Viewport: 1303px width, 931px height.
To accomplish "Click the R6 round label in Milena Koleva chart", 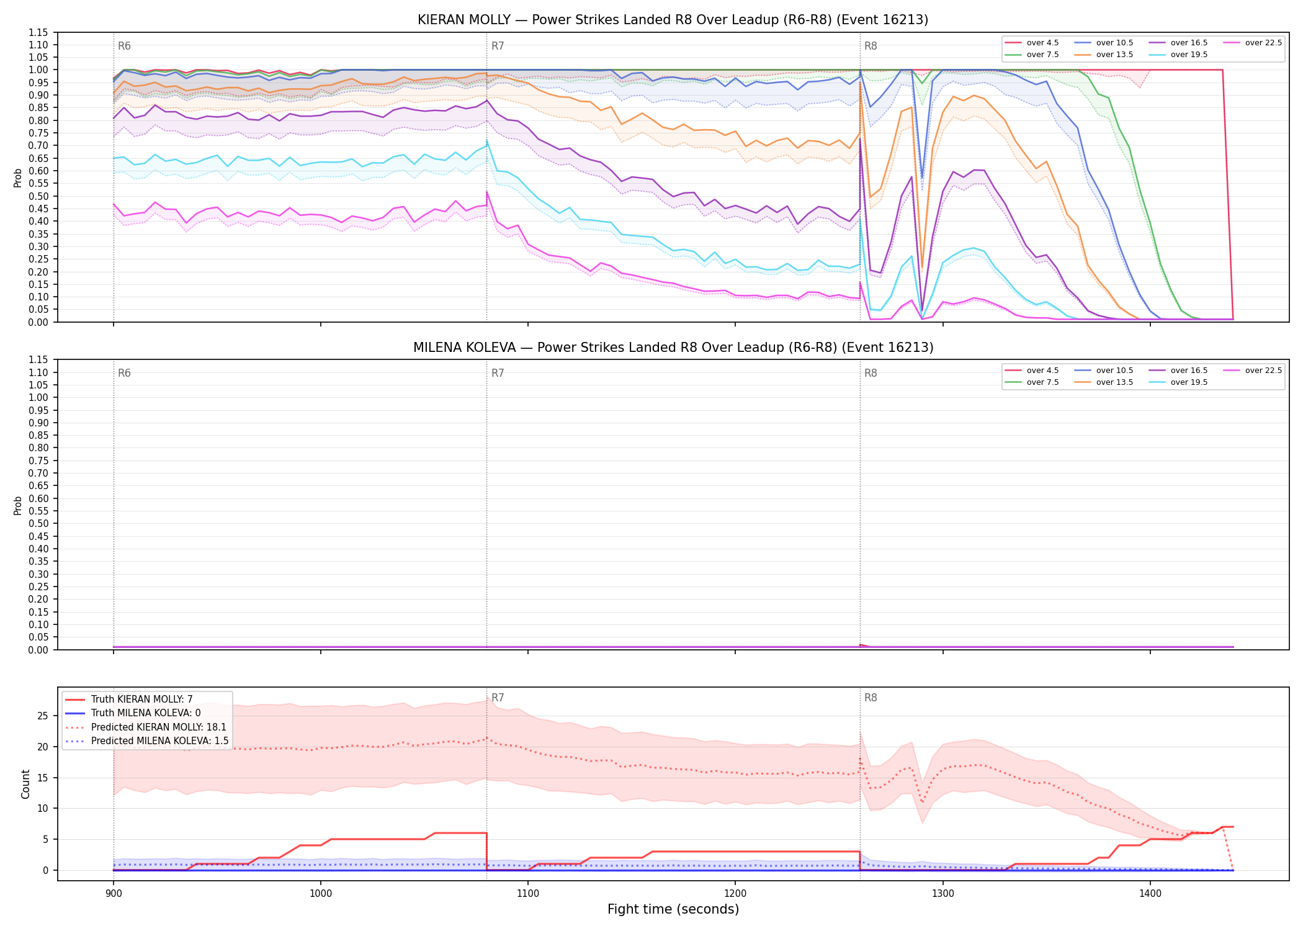I will [124, 373].
